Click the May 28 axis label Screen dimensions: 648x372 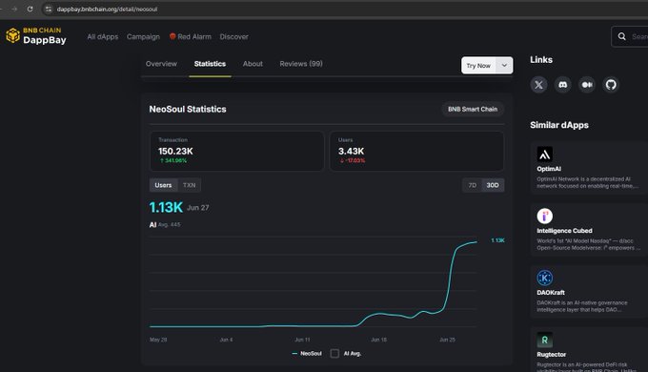click(158, 340)
